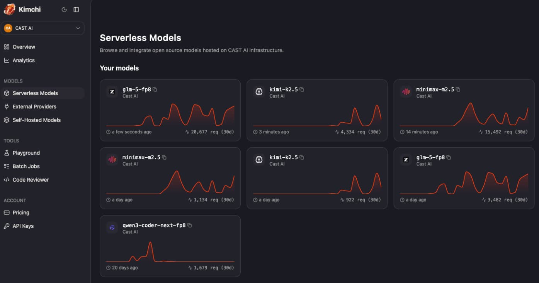
Task: Click the kimi-k2.5 brain icon updated 3 minutes ago
Action: 259,92
